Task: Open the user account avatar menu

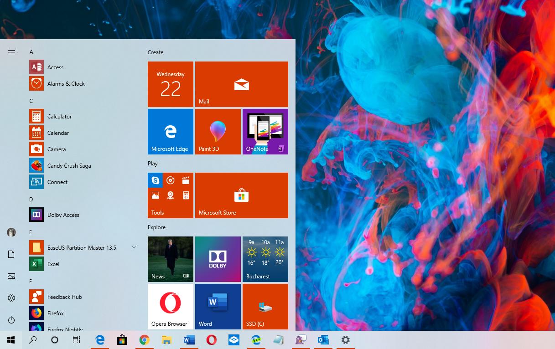Action: point(11,232)
